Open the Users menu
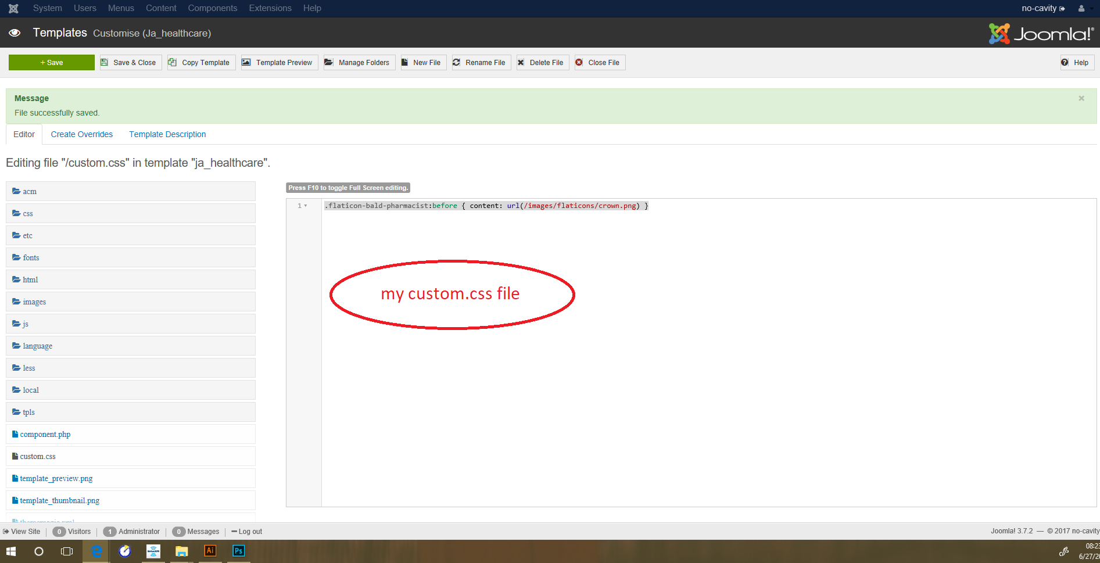 85,8
